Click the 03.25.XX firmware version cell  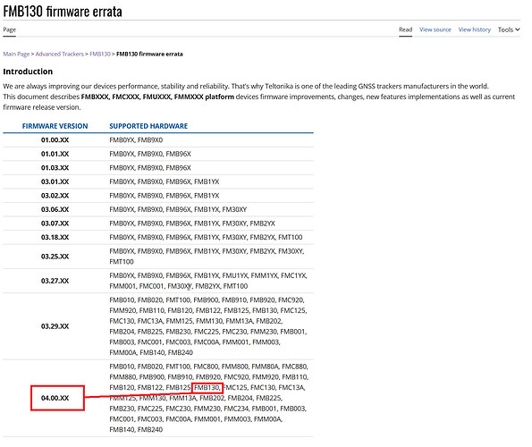tap(55, 257)
